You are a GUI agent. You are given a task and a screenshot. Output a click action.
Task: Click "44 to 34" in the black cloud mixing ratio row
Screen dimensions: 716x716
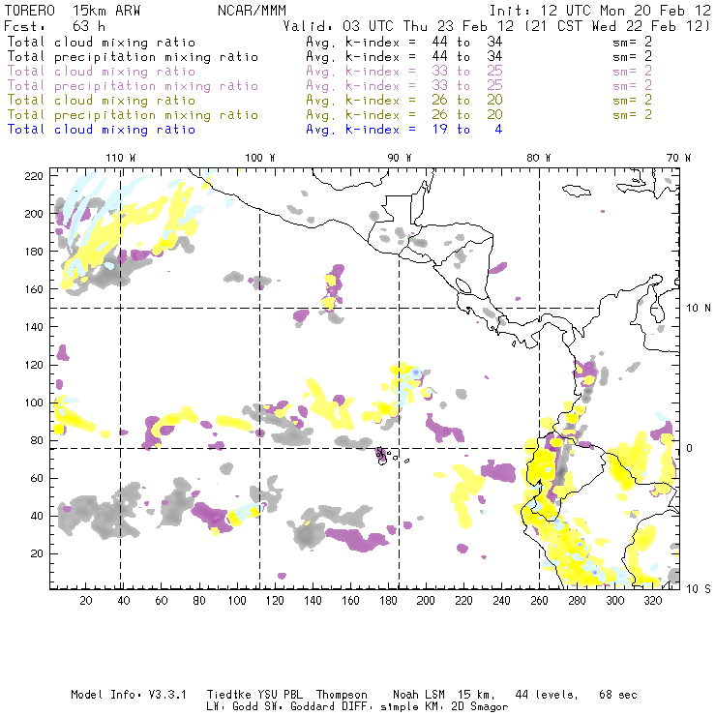tap(467, 42)
